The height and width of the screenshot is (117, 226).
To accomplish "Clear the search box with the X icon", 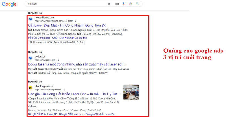I will tap(109, 4).
